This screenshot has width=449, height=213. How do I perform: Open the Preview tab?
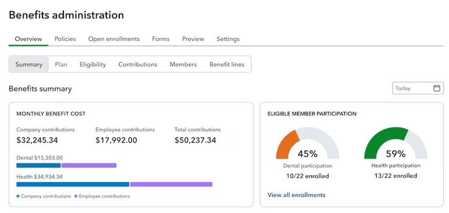click(193, 39)
